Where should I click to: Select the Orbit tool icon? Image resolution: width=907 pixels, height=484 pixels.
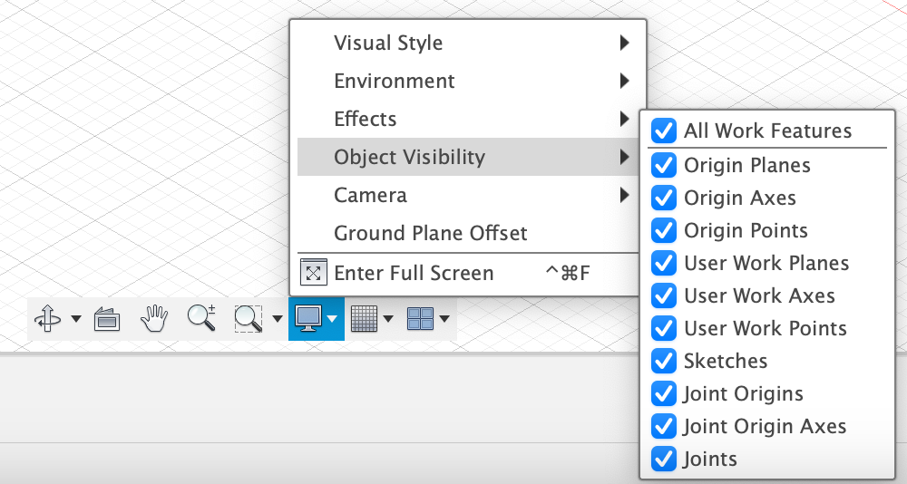(x=46, y=318)
